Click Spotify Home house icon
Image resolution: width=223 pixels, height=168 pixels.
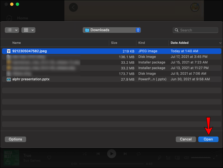click(9, 18)
